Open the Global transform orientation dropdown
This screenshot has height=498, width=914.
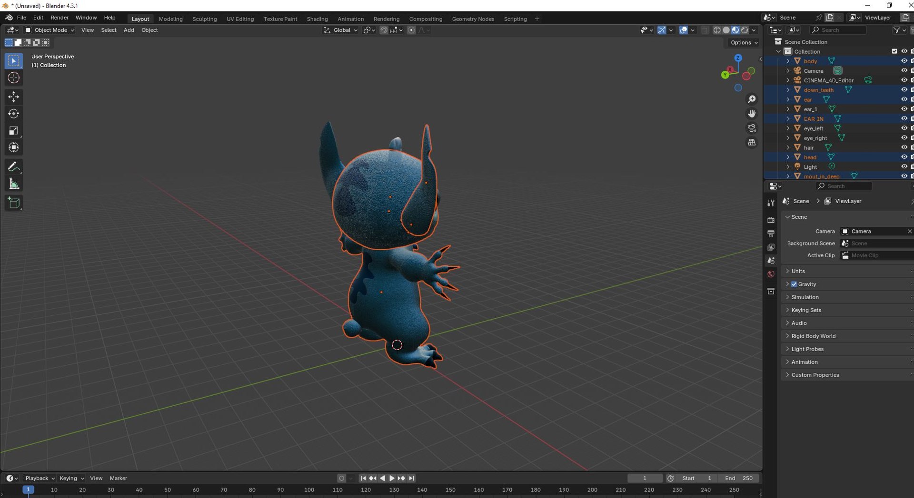point(341,30)
